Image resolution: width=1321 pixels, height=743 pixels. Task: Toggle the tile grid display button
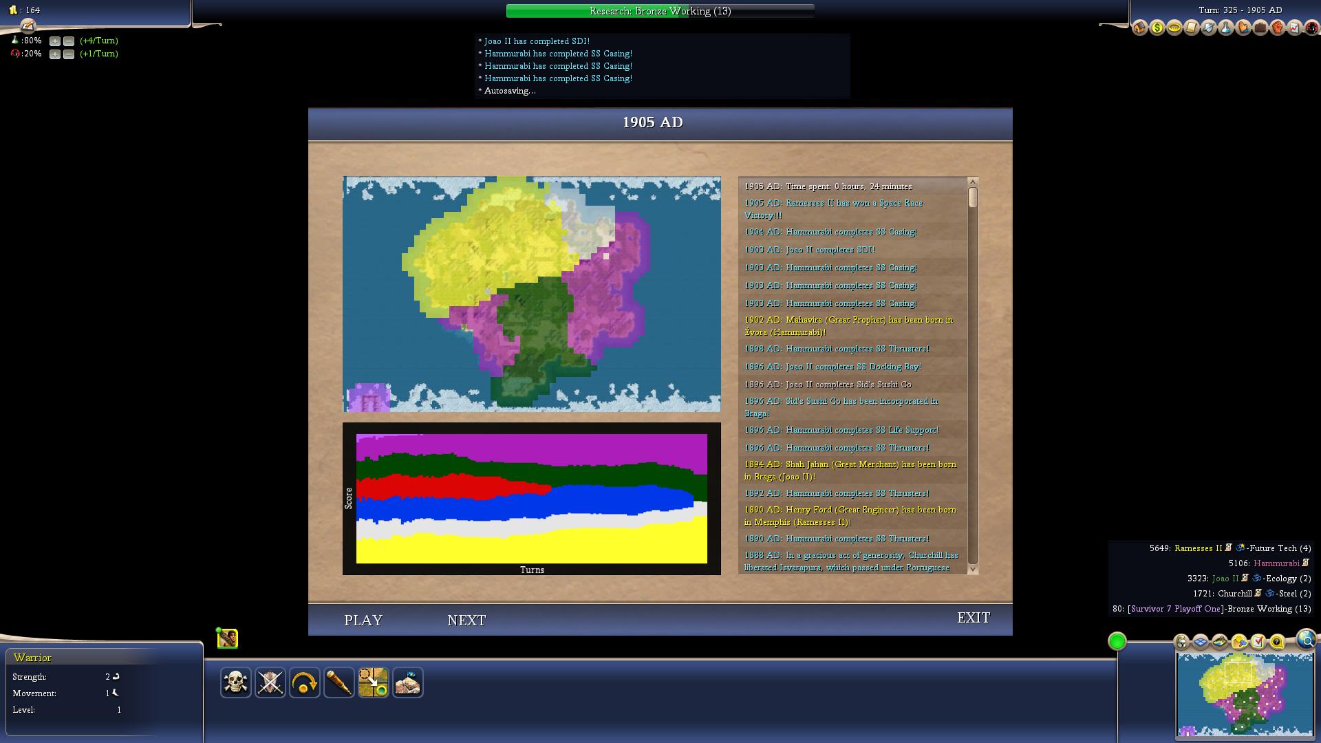tap(1201, 642)
